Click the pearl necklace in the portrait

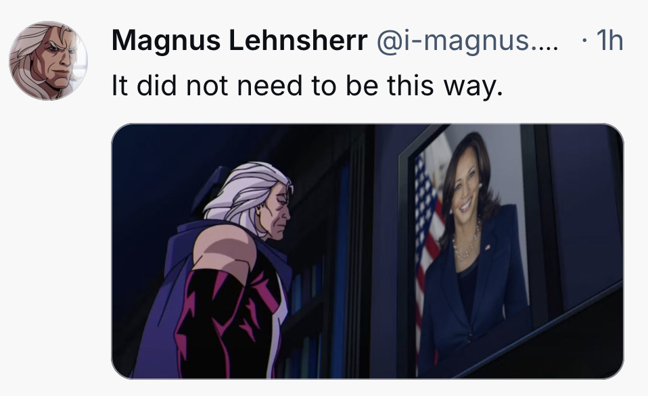click(466, 244)
